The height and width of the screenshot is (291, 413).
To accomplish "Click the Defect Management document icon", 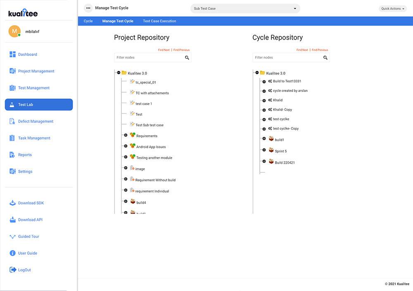I will pyautogui.click(x=12, y=121).
